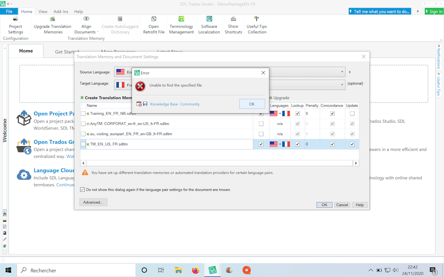Open the Upgrade option in dialog toolbar
444x277 pixels.
point(279,98)
